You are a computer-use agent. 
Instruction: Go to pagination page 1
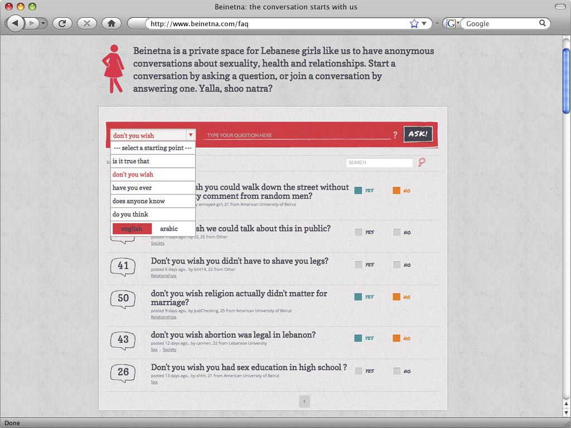(304, 402)
